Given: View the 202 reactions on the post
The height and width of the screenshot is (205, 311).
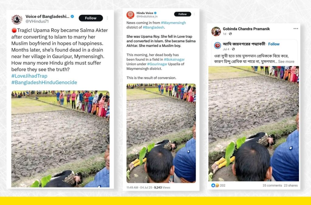Looking at the screenshot, I should [218, 185].
